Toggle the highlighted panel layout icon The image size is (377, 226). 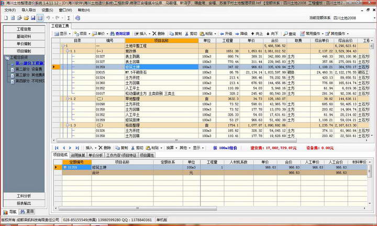point(40,18)
